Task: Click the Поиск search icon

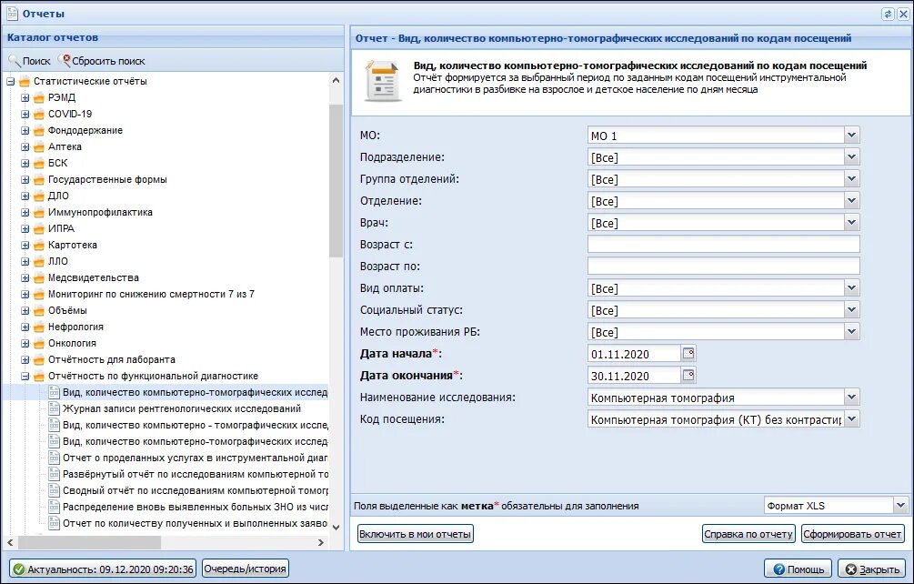Action: pyautogui.click(x=15, y=61)
